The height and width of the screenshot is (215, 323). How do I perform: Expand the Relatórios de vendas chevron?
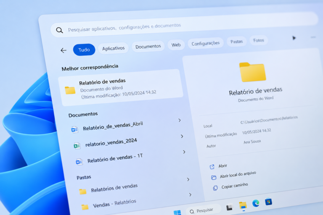[188, 179]
